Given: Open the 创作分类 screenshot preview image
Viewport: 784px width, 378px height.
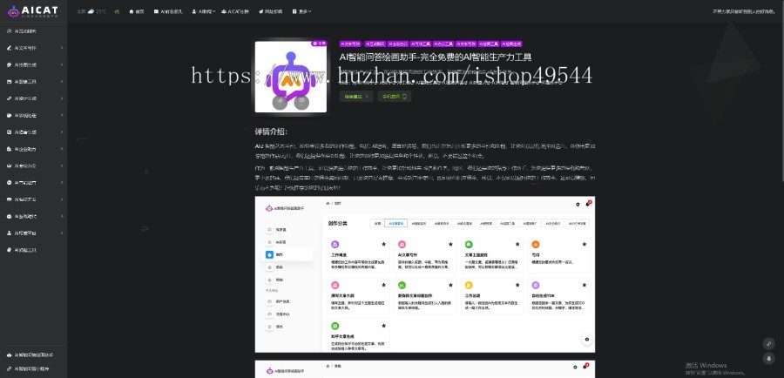Looking at the screenshot, I should click(x=425, y=274).
